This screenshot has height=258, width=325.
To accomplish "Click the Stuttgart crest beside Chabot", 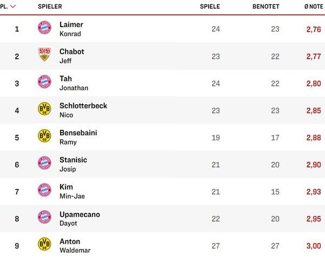I will [44, 55].
